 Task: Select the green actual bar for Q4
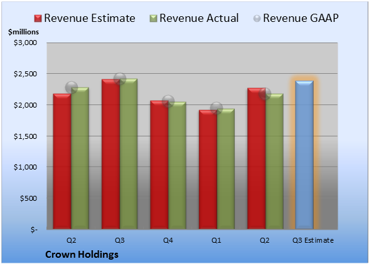pos(177,165)
